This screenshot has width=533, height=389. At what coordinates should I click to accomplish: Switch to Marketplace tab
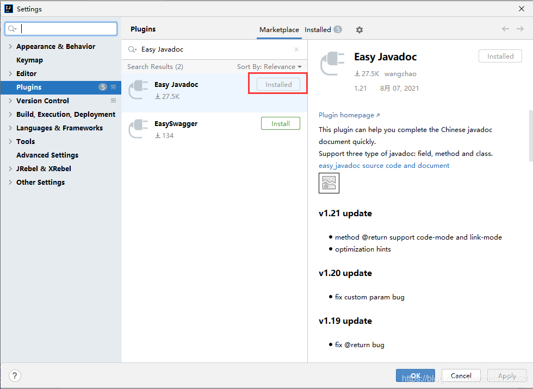click(x=279, y=30)
